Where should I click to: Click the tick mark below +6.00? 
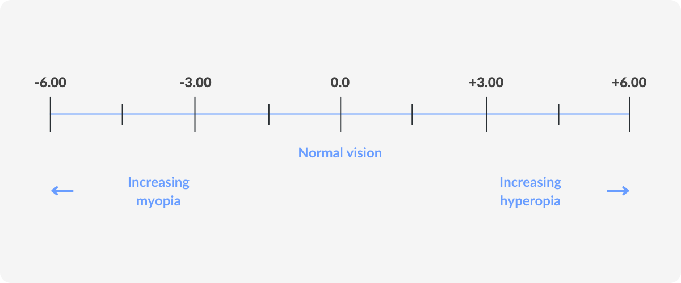tap(630, 114)
